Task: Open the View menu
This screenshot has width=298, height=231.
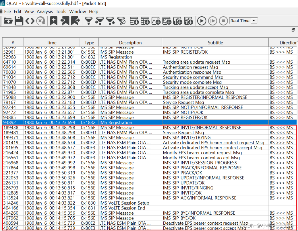Action: tap(29, 11)
